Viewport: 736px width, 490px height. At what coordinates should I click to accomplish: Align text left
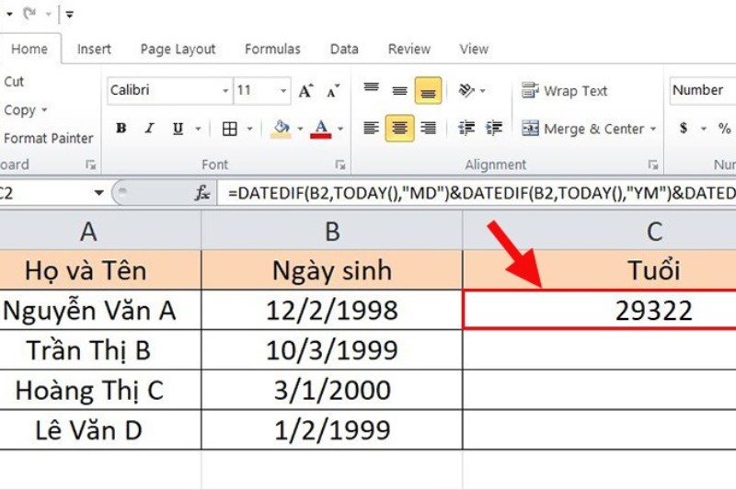(x=372, y=128)
